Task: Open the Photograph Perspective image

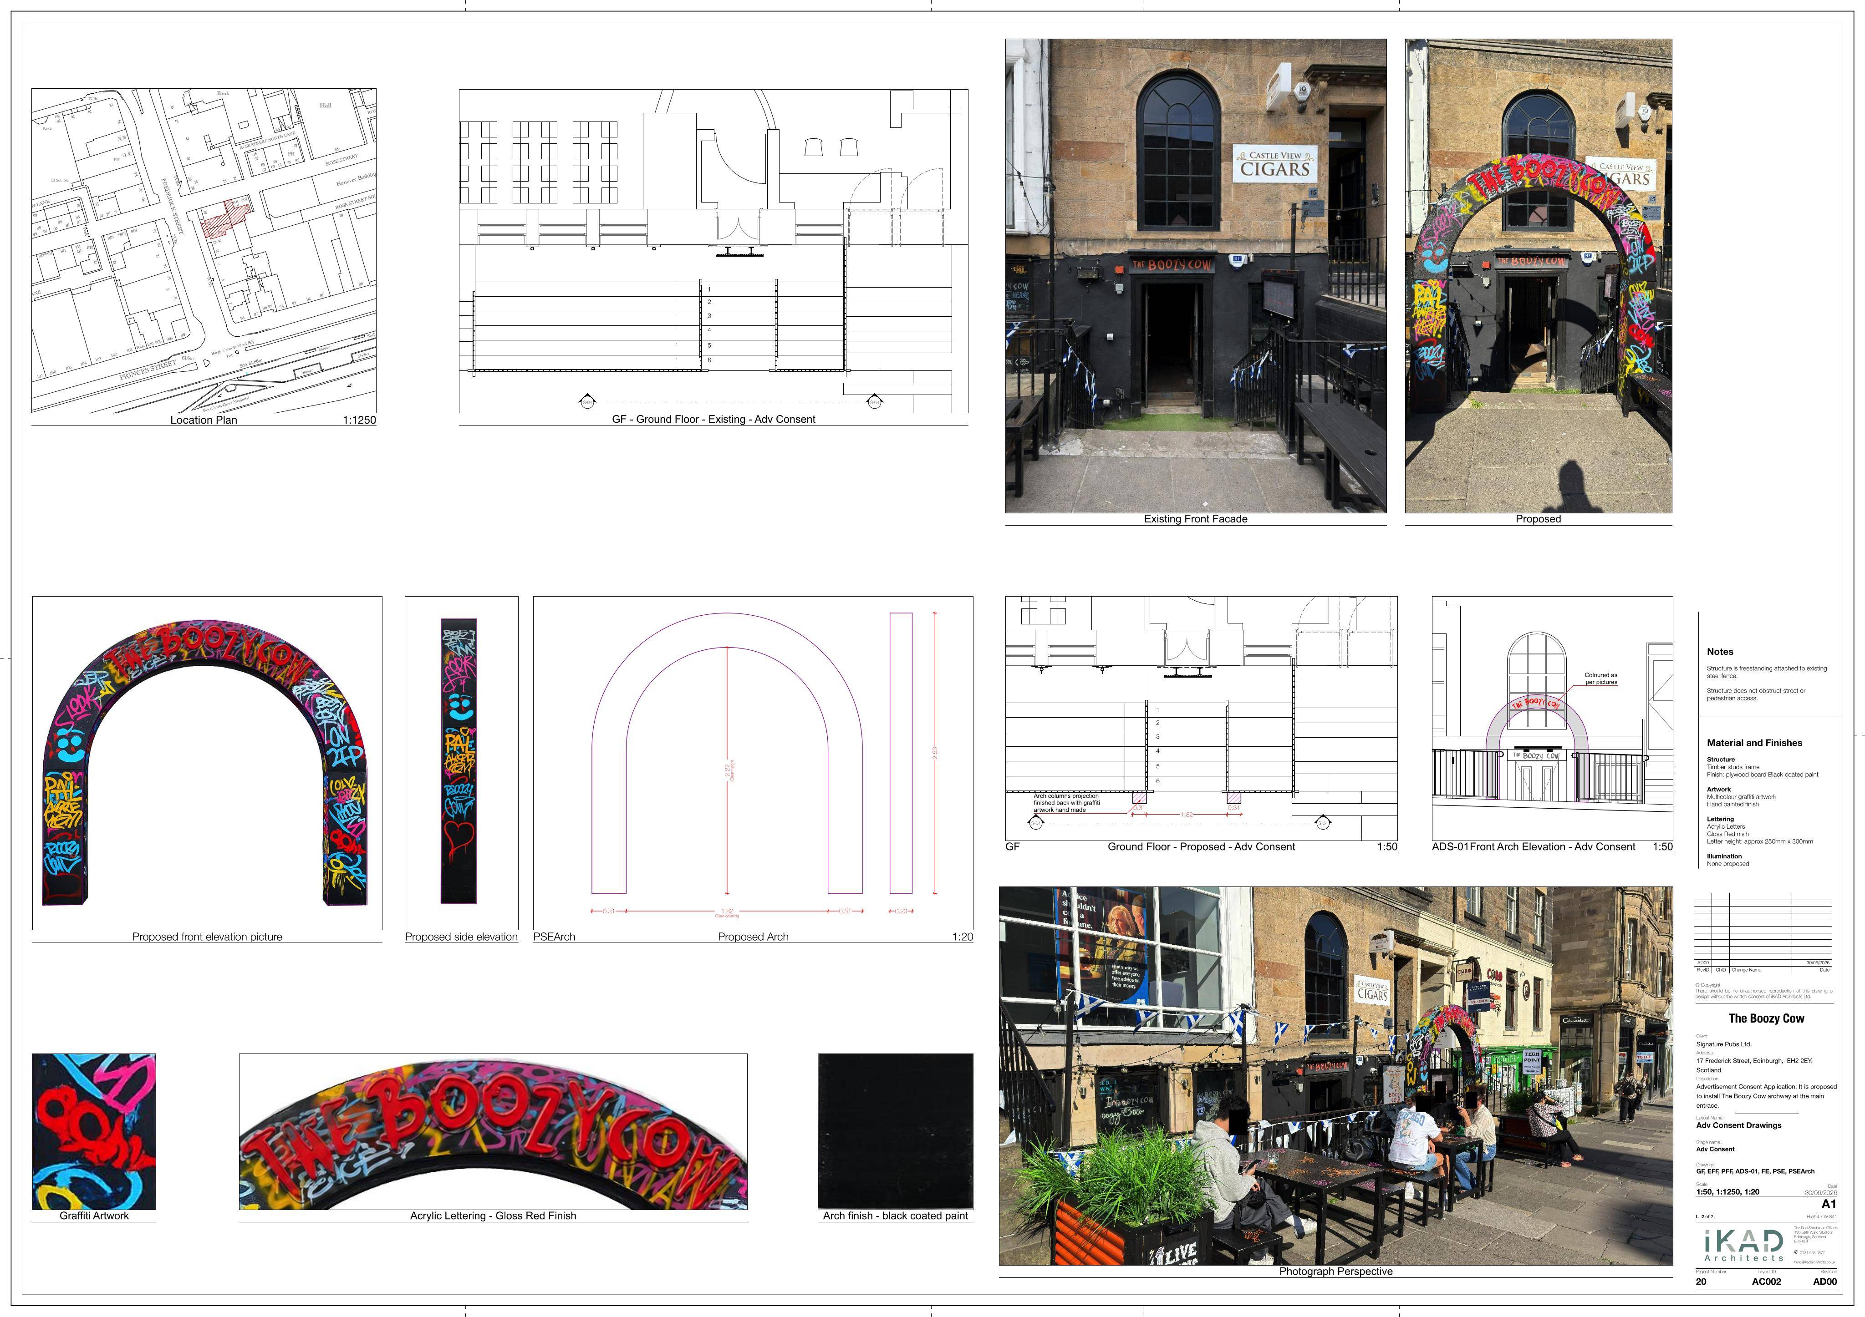Action: 1335,1076
